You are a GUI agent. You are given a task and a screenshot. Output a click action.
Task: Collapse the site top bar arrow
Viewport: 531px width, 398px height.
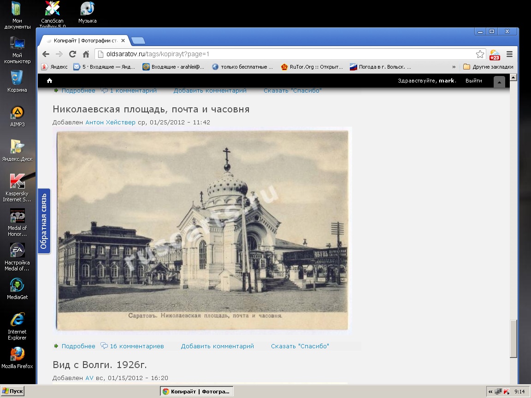coord(499,82)
